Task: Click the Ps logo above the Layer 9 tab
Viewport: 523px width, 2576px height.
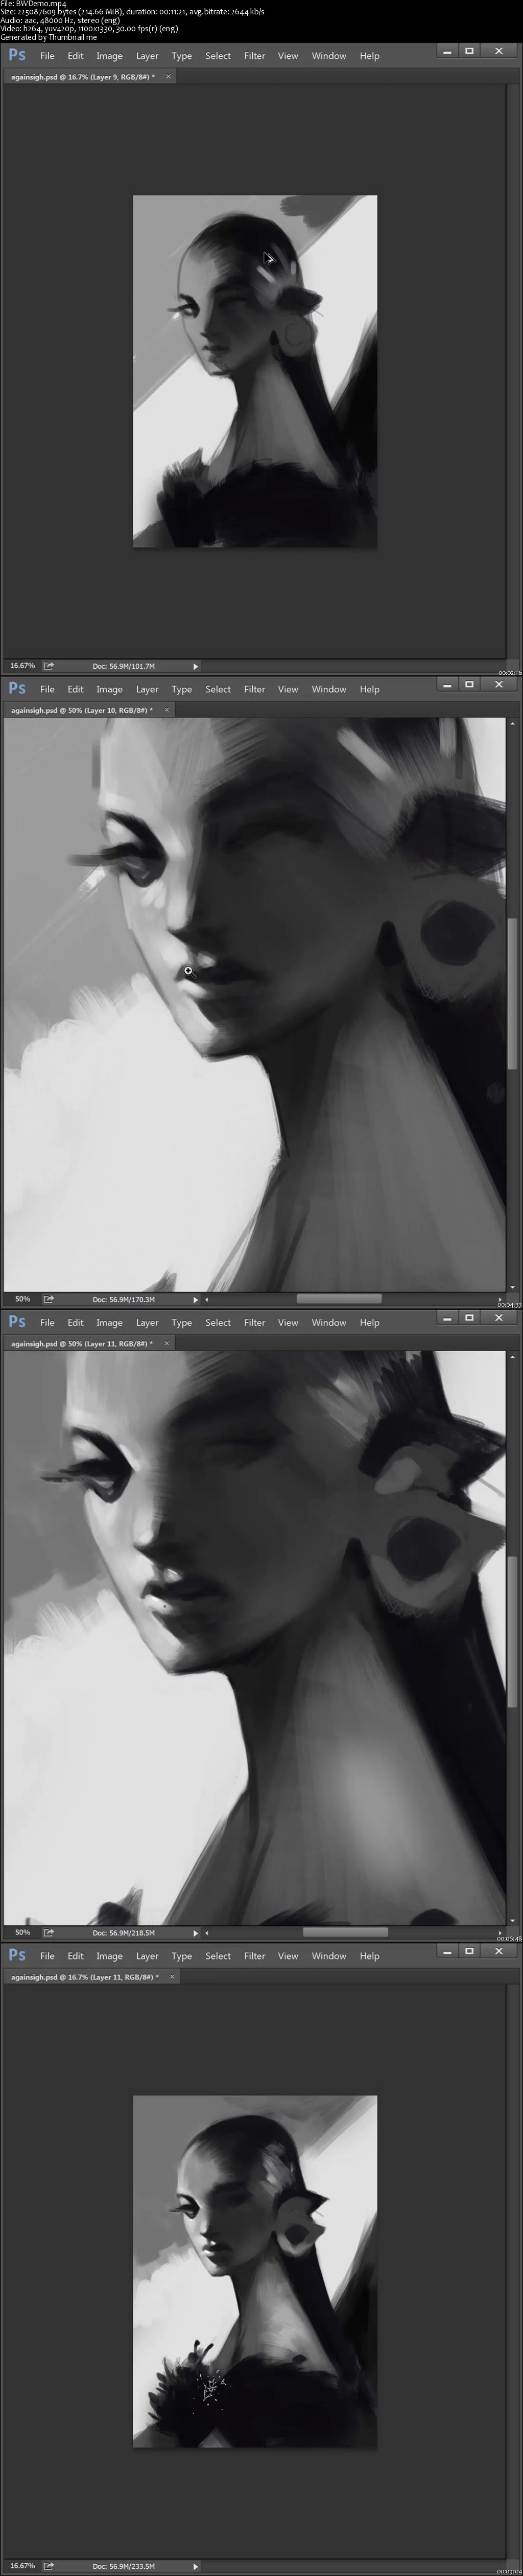Action: (x=17, y=56)
